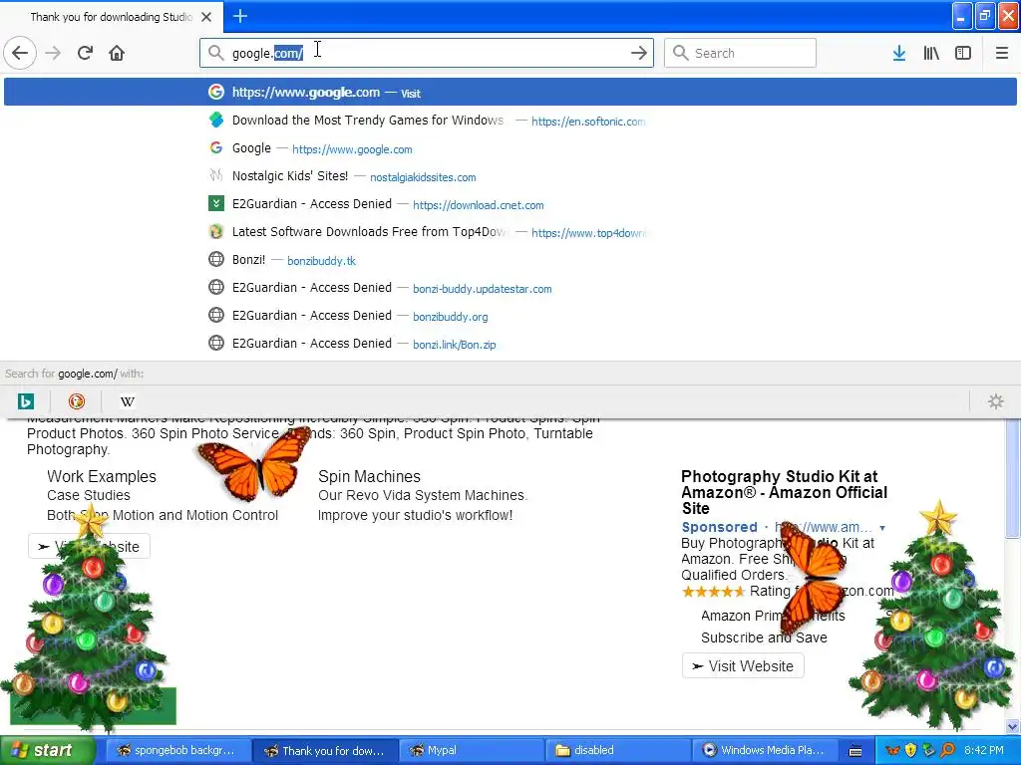Click the 'Work Examples' link
Screen dimensions: 1021x765
point(102,476)
